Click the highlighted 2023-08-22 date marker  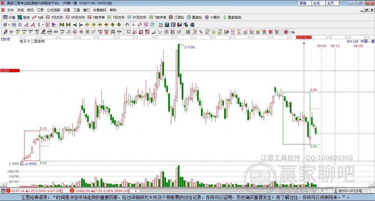(304, 37)
